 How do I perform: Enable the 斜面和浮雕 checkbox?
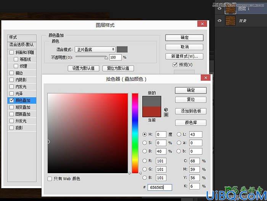11,52
